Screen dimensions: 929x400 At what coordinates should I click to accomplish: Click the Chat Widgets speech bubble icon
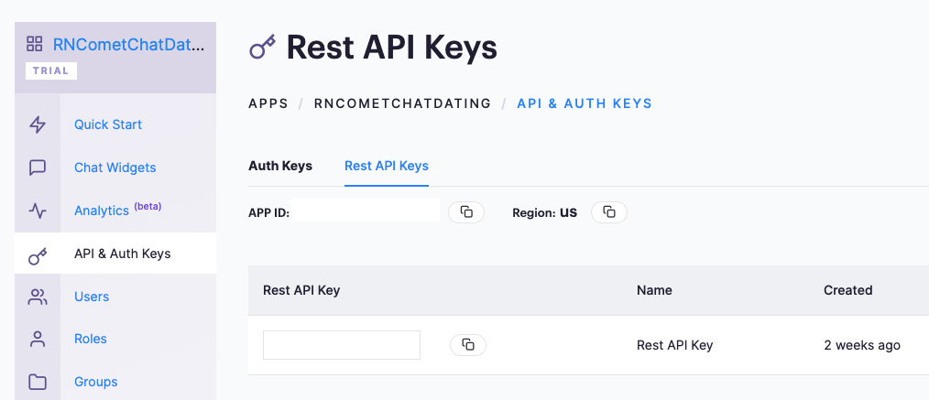pos(38,168)
